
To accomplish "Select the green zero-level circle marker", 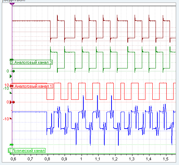I will [x=13, y=71].
